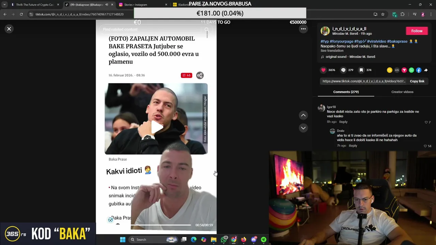Image resolution: width=436 pixels, height=245 pixels.
Task: Go to next video with down arrow
Action: pos(303,128)
